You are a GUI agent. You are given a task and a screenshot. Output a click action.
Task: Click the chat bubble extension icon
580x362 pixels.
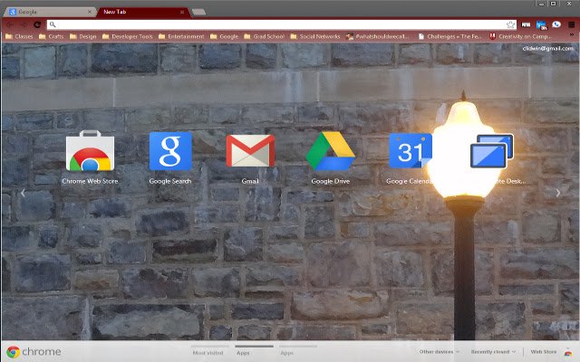point(556,24)
